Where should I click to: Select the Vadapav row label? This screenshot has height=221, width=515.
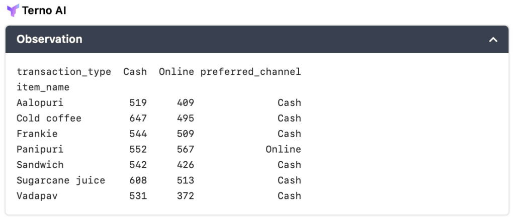pyautogui.click(x=37, y=196)
